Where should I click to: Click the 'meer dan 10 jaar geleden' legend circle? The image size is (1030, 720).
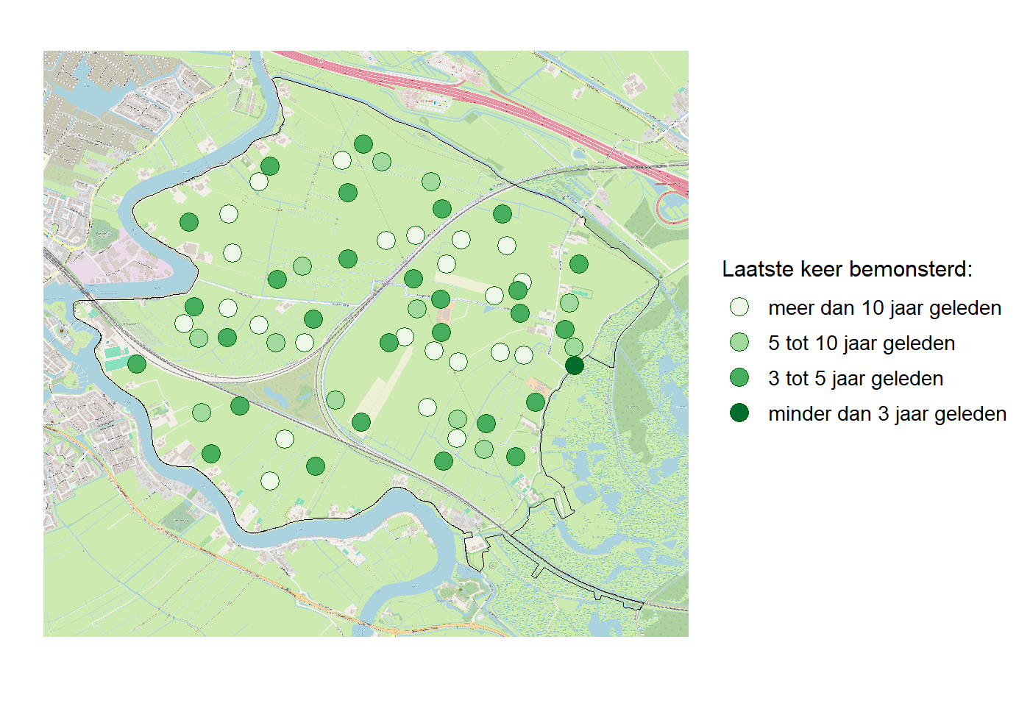(x=739, y=307)
